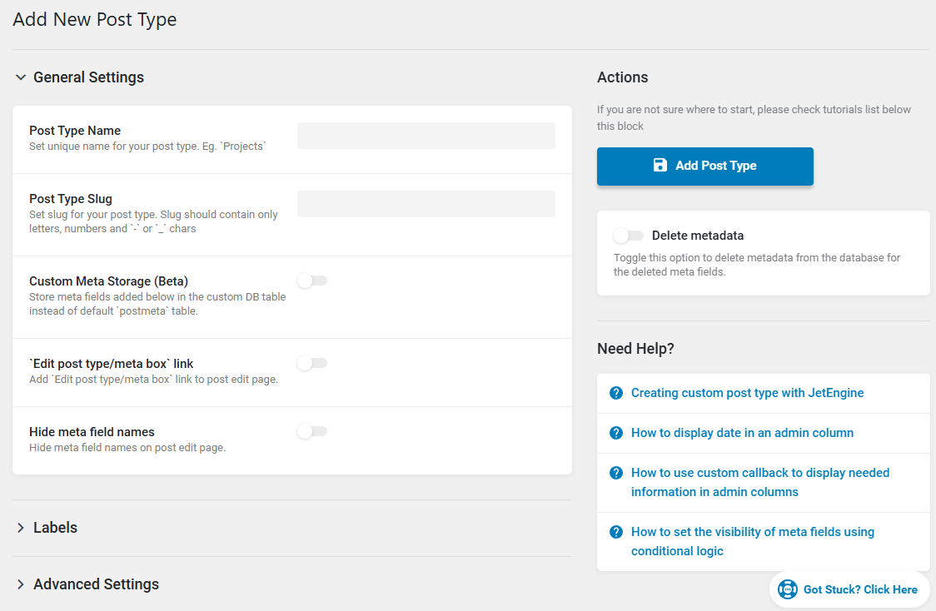936x611 pixels.
Task: Turn on Hide meta field names
Action: [x=312, y=431]
